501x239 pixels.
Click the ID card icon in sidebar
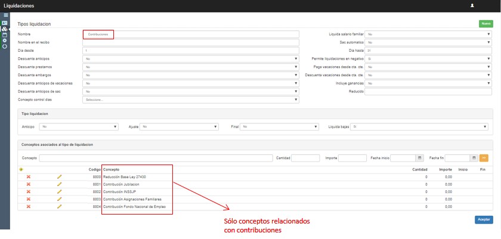tap(5, 23)
